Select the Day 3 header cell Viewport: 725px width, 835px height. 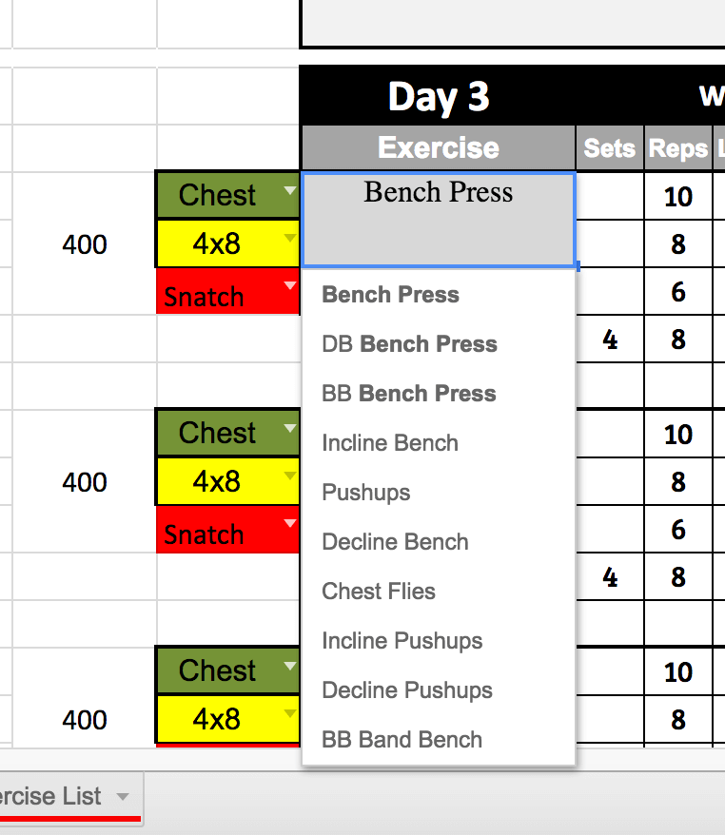pyautogui.click(x=438, y=96)
